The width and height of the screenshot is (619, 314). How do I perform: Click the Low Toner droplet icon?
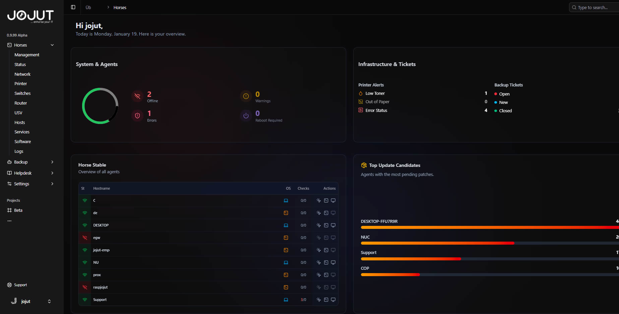coord(360,93)
